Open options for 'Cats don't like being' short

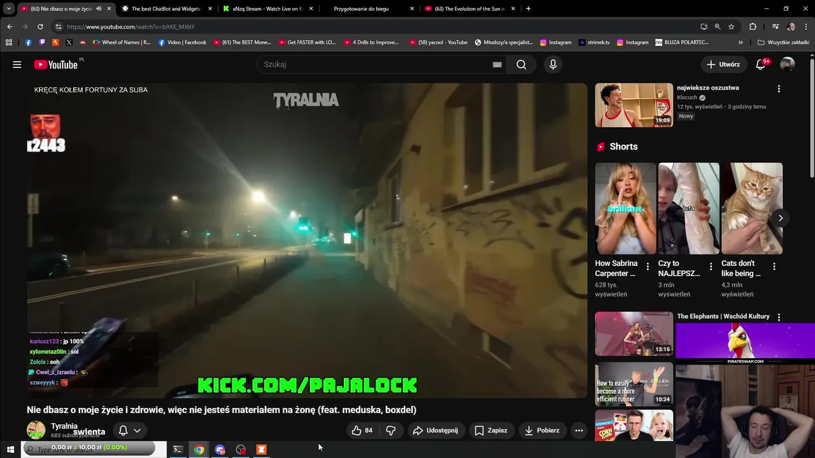coord(774,267)
